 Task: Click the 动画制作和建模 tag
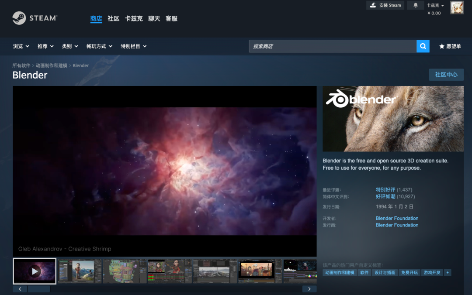click(340, 273)
